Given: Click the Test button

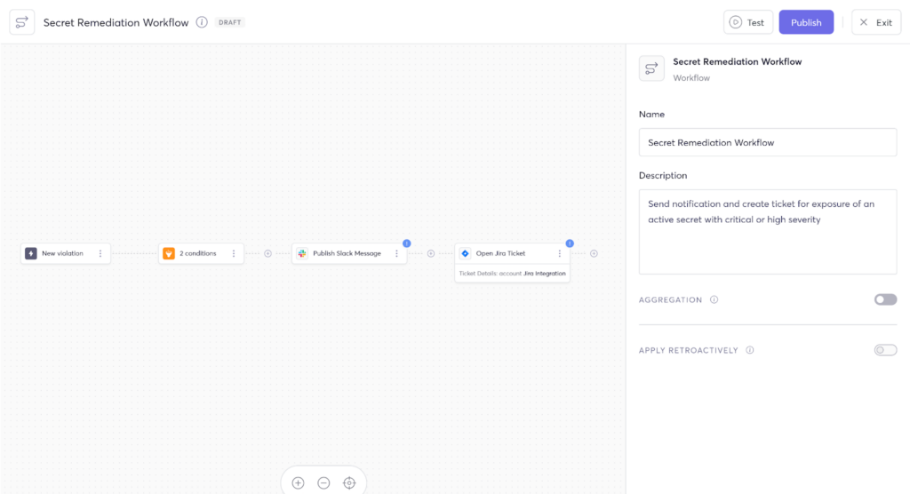Looking at the screenshot, I should point(747,22).
